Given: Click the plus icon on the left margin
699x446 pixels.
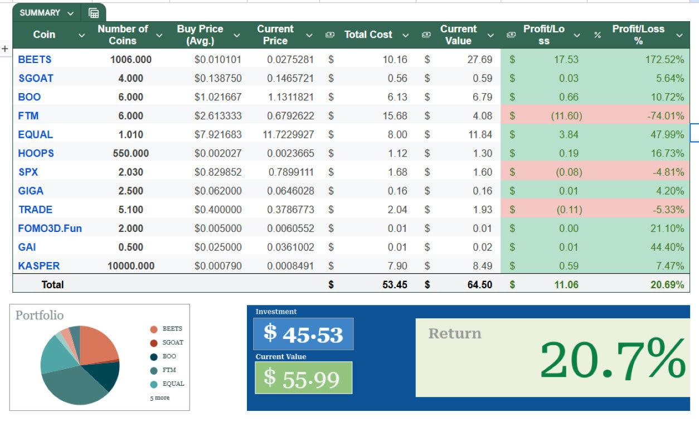Looking at the screenshot, I should 5,48.
